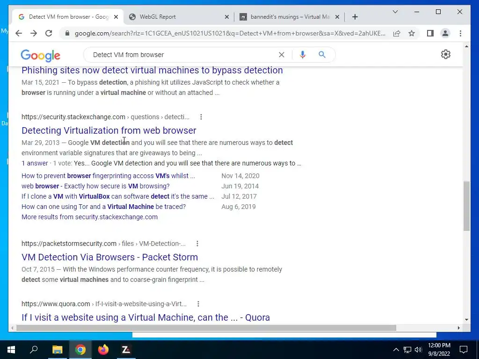Viewport: 479px width, 359px height.
Task: Open the Chrome three-dot menu
Action: point(460,33)
